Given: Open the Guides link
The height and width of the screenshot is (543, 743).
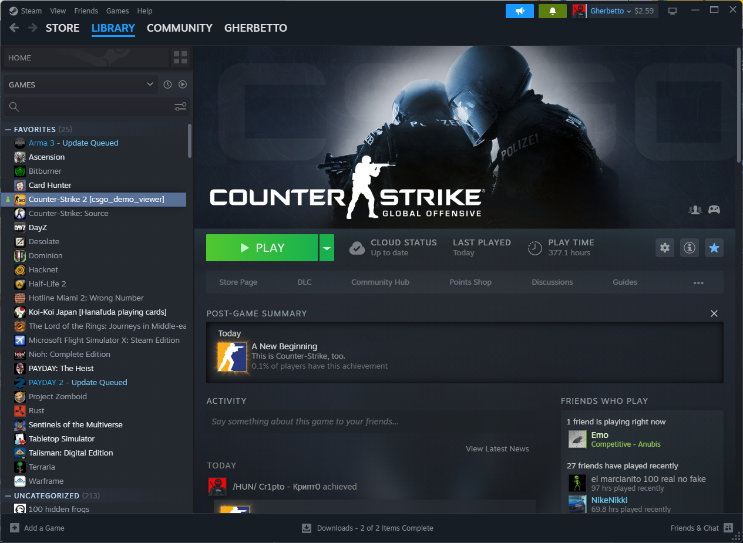Looking at the screenshot, I should click(625, 282).
